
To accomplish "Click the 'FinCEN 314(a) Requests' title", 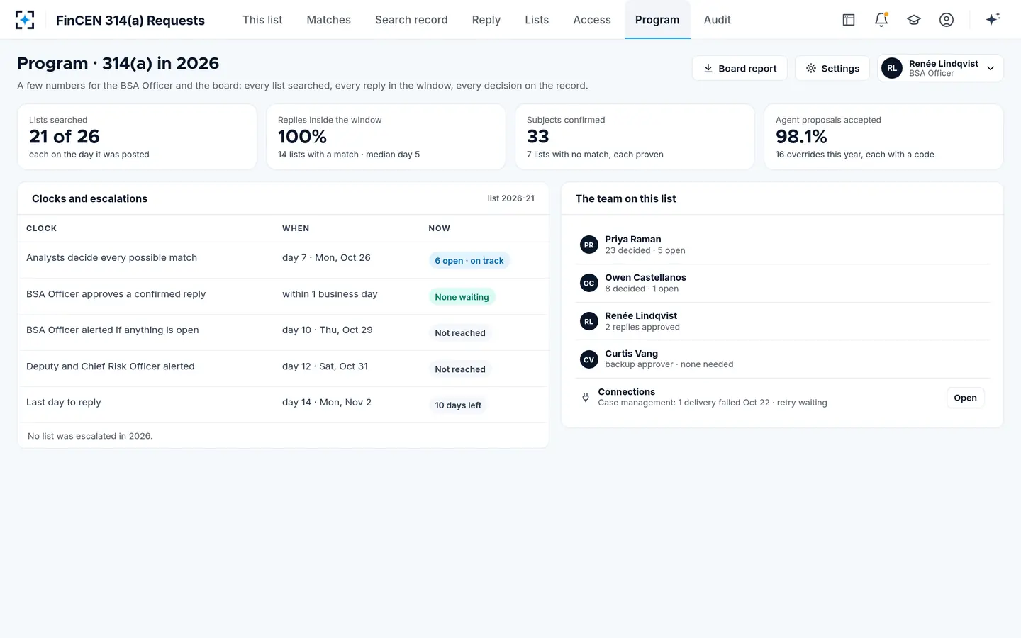I will click(130, 21).
